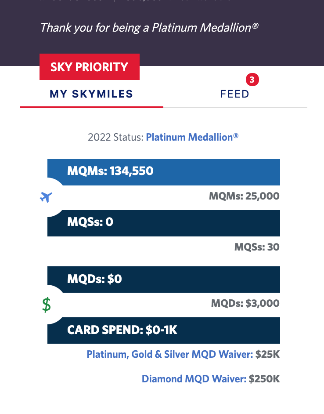Select the CARD SPEND: $0-1K bar
The width and height of the screenshot is (324, 414).
coord(163,330)
